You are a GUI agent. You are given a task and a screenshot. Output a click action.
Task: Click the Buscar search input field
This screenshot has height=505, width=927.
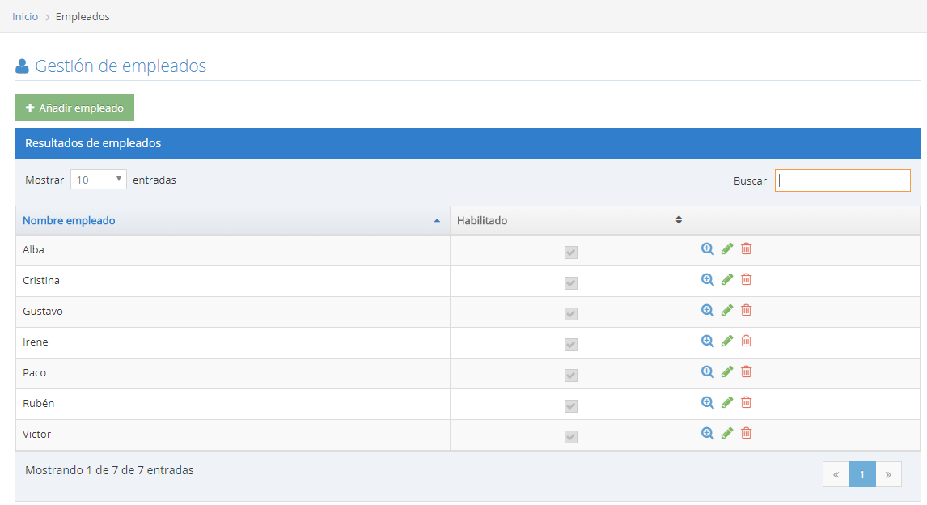(x=842, y=180)
